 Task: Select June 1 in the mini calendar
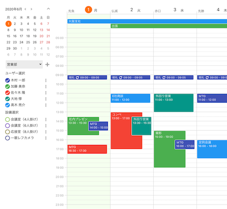click(9, 24)
